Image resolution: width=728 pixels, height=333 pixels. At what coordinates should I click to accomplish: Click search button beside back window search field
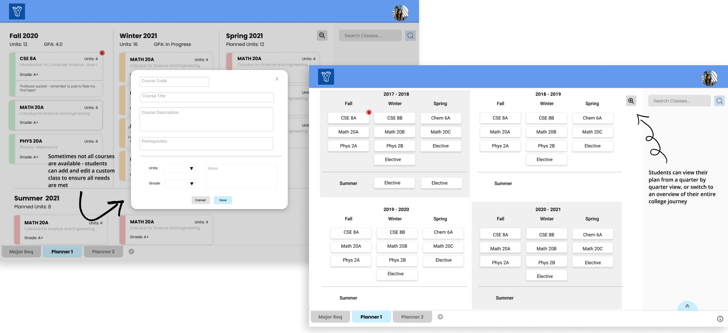[x=410, y=35]
